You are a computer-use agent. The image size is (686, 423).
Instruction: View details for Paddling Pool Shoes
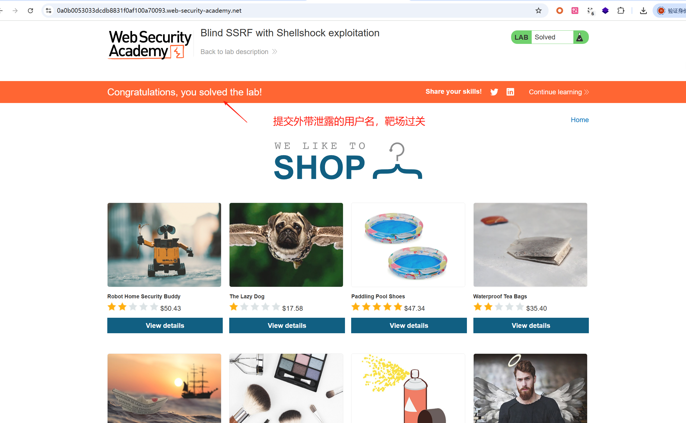coord(409,326)
